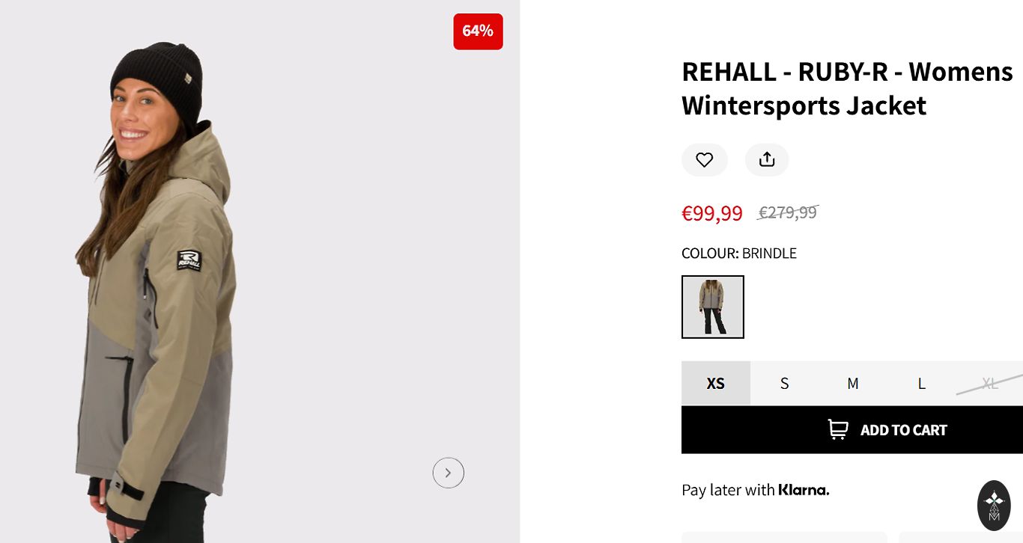Click the Klarna logo
Screen dimensions: 1023x543
point(804,490)
